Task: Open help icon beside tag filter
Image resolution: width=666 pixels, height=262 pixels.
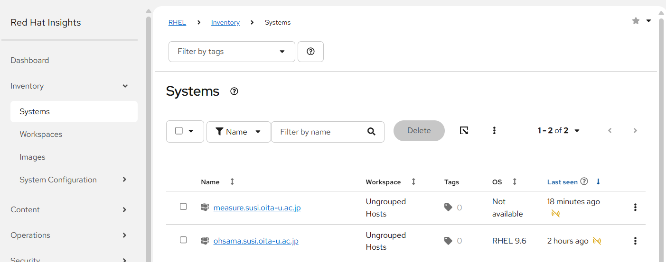Action: [x=310, y=52]
